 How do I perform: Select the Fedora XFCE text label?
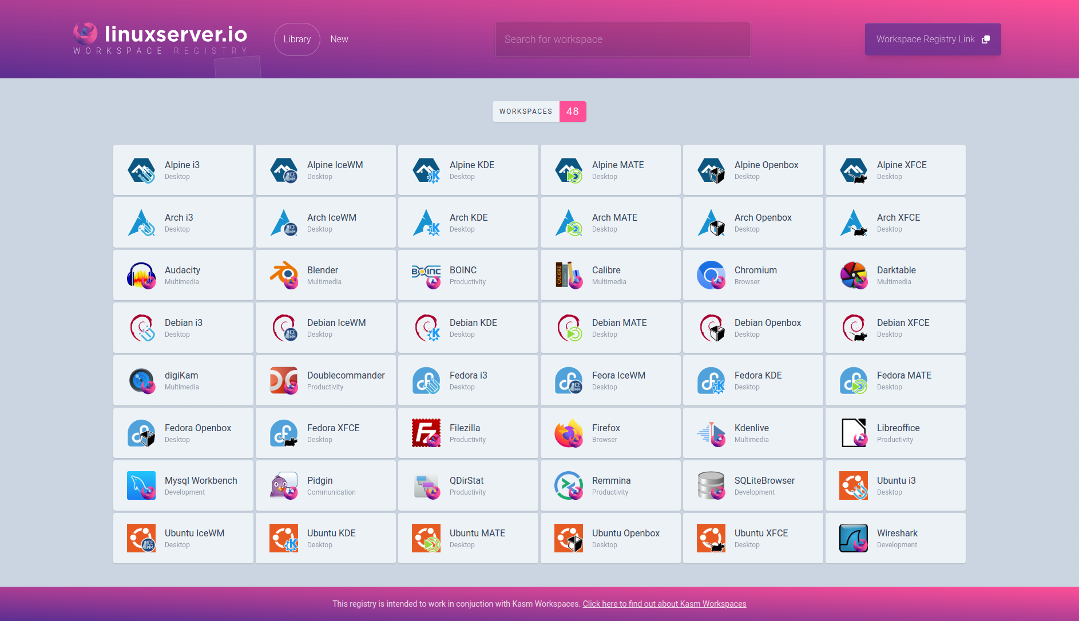(x=334, y=428)
